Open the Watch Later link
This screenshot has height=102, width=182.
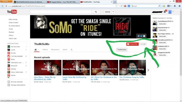coord(13,39)
